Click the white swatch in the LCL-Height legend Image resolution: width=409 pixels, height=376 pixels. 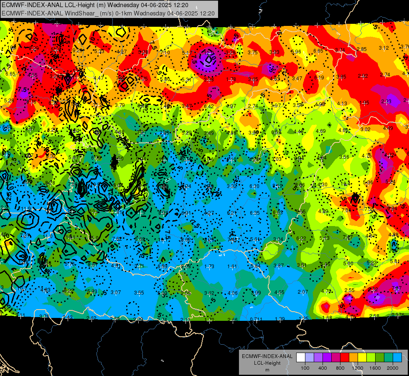301,358
